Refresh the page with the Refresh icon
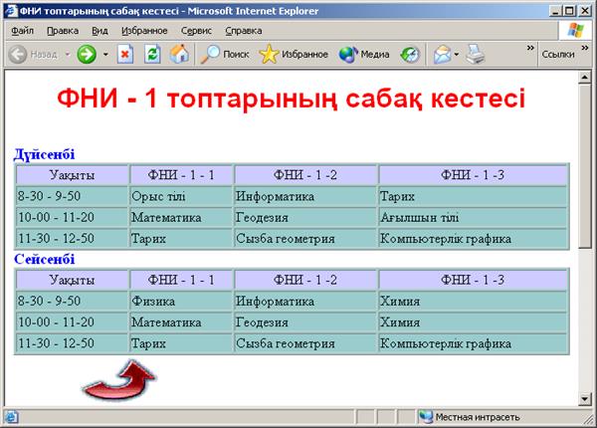 coord(152,55)
